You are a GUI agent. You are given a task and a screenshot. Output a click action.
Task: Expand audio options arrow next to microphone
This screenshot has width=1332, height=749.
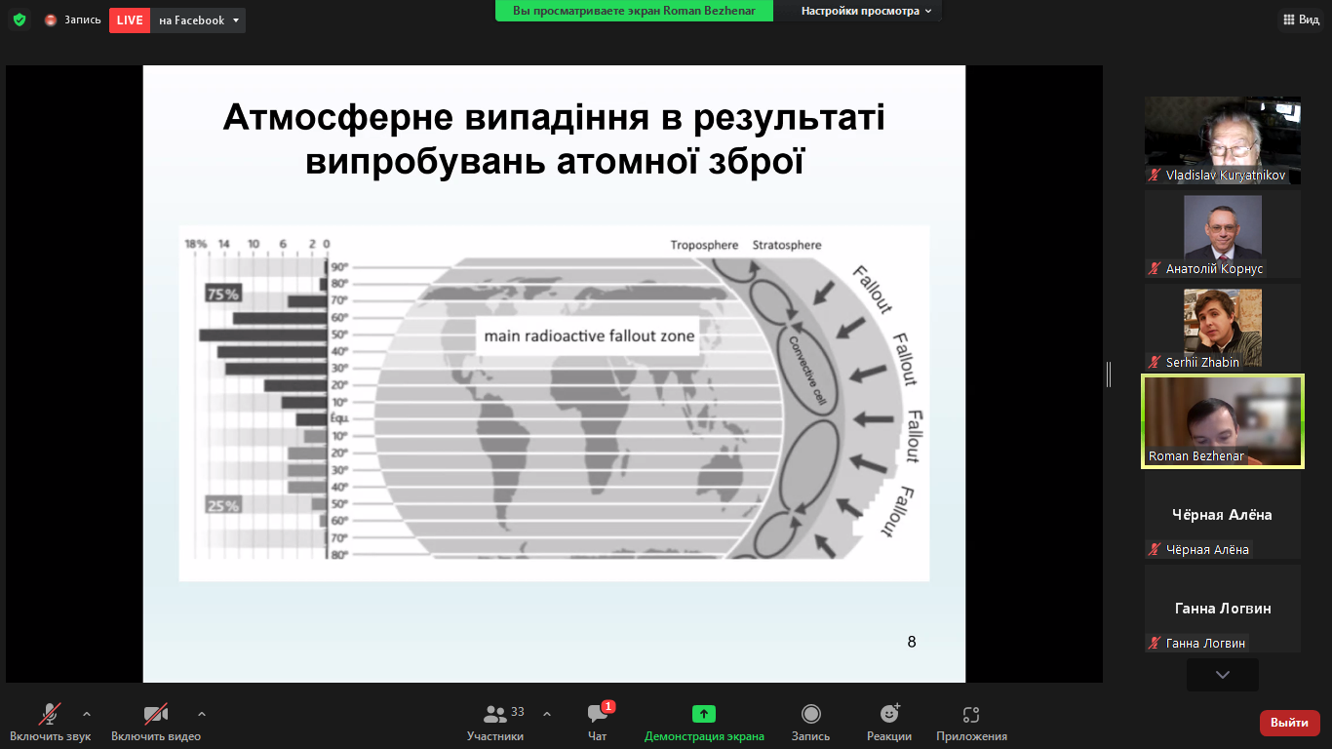click(87, 713)
